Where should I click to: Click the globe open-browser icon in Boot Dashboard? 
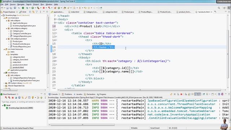point(16,97)
